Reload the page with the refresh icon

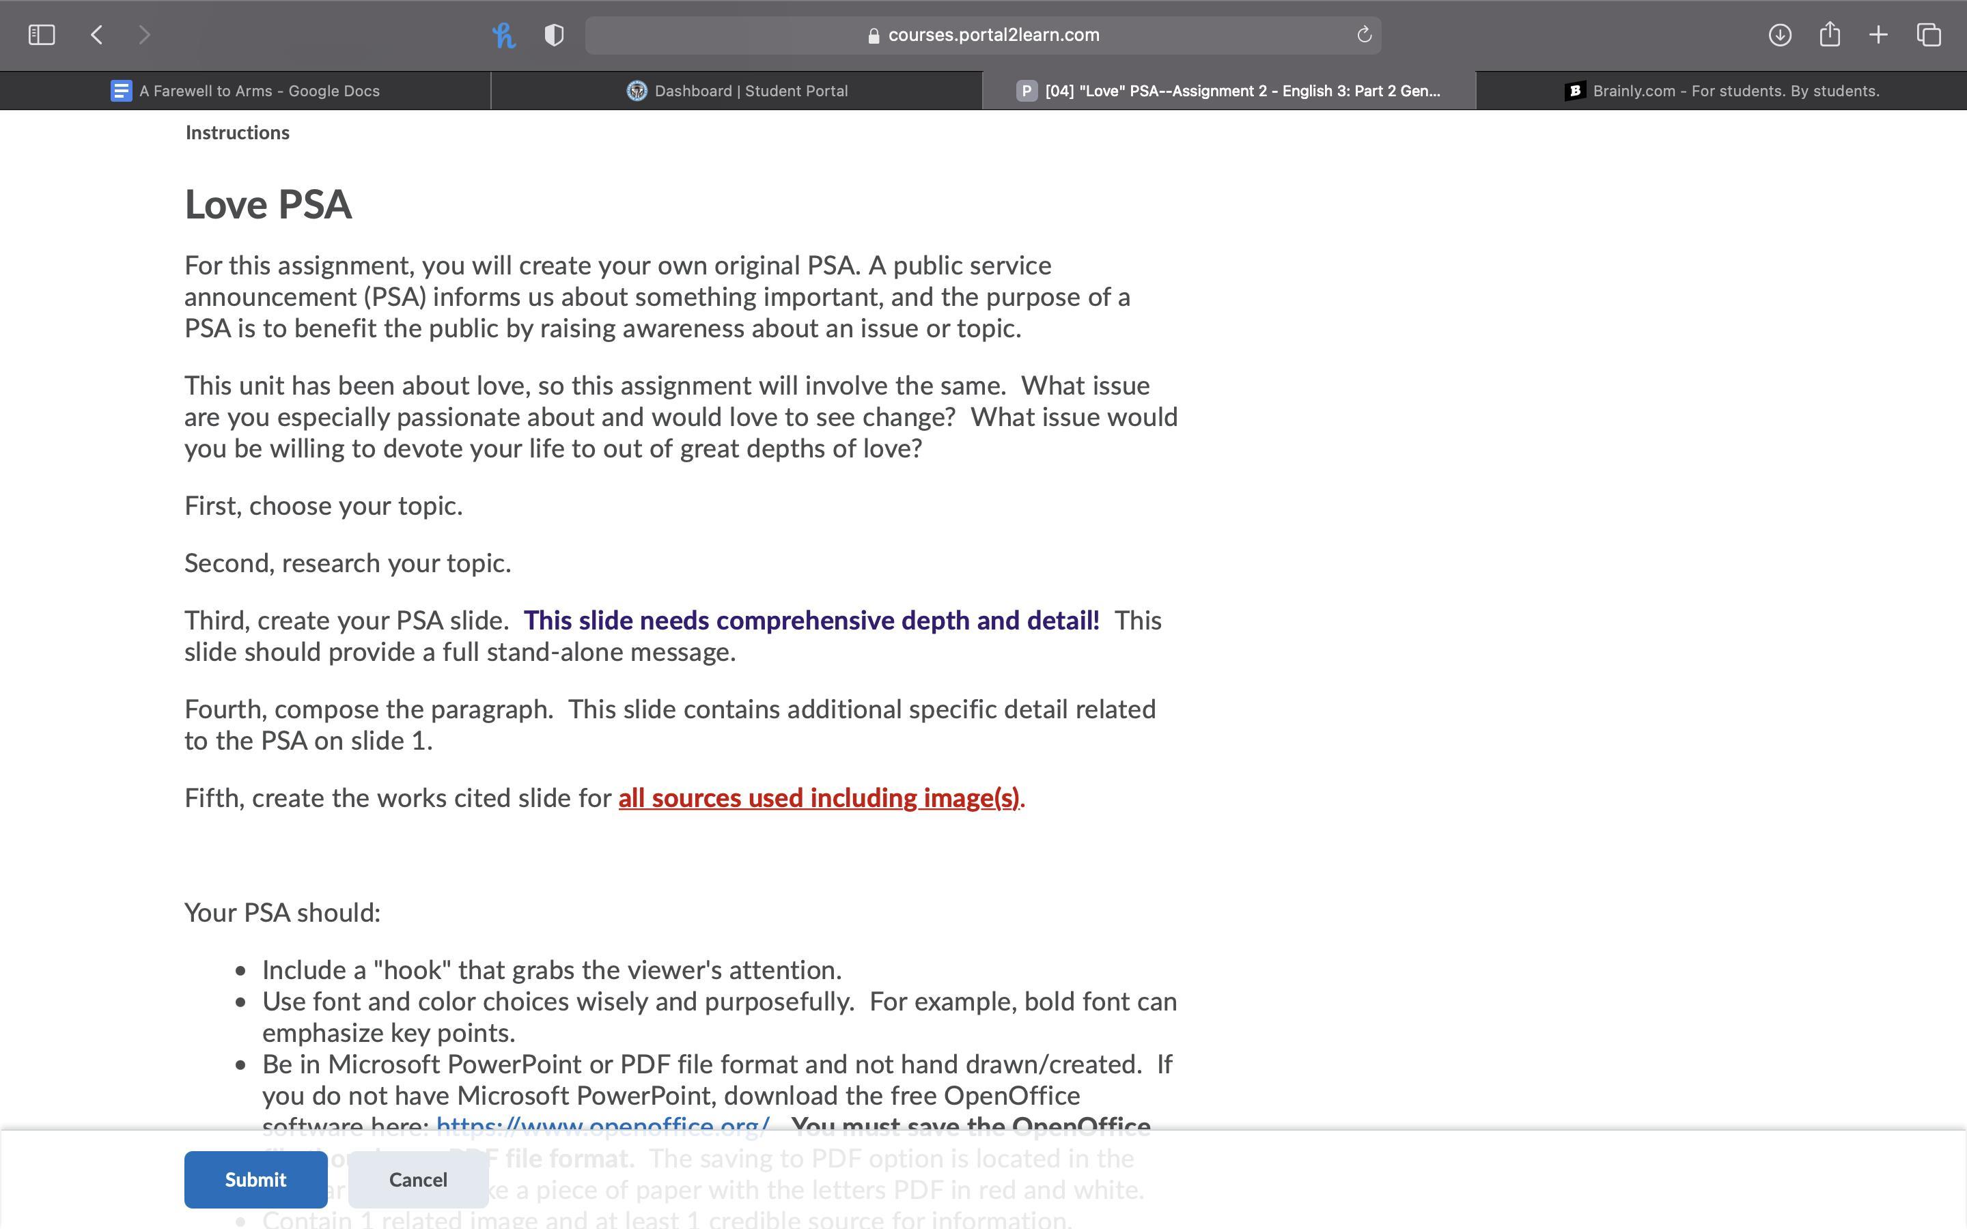click(1364, 35)
